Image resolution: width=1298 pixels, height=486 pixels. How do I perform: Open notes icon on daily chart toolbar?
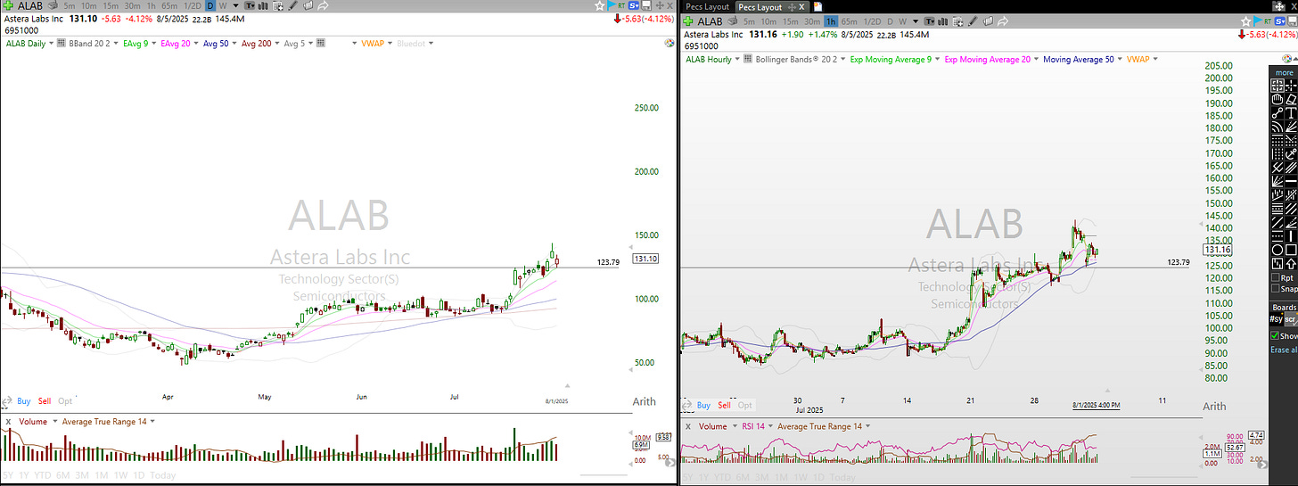pos(308,5)
